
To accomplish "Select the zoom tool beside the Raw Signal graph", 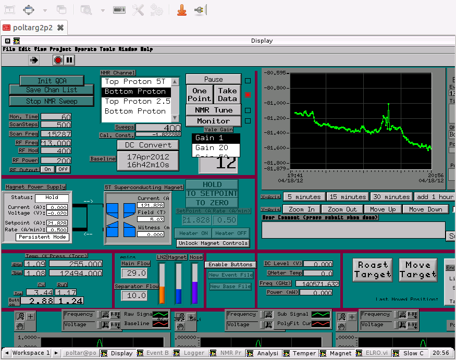I will tap(20, 316).
